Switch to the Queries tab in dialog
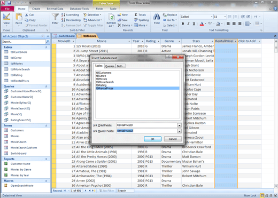This screenshot has height=198, width=278. click(x=110, y=66)
